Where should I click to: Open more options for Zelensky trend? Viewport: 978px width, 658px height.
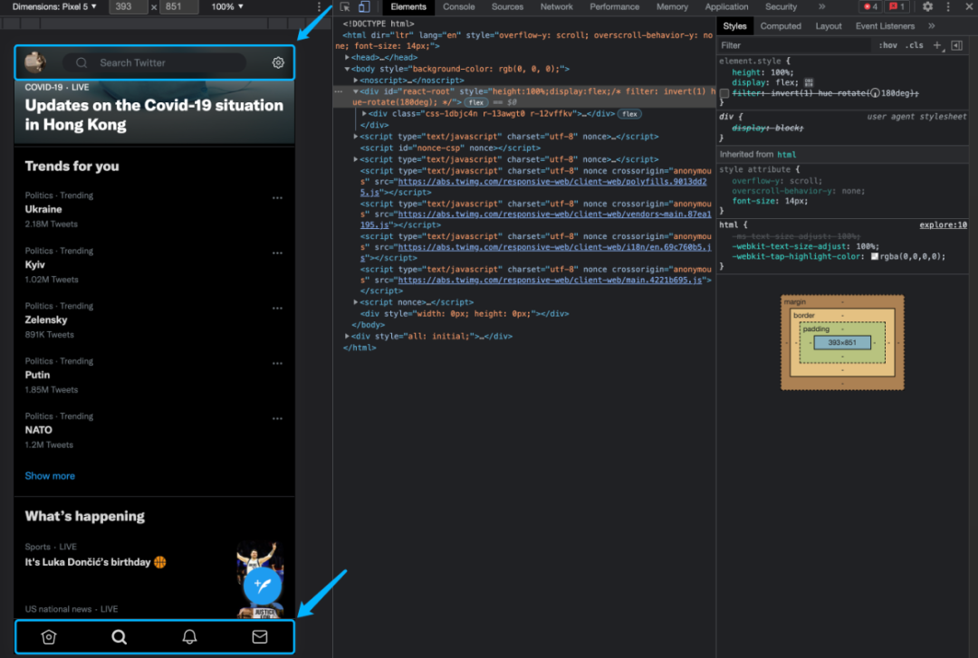[278, 308]
